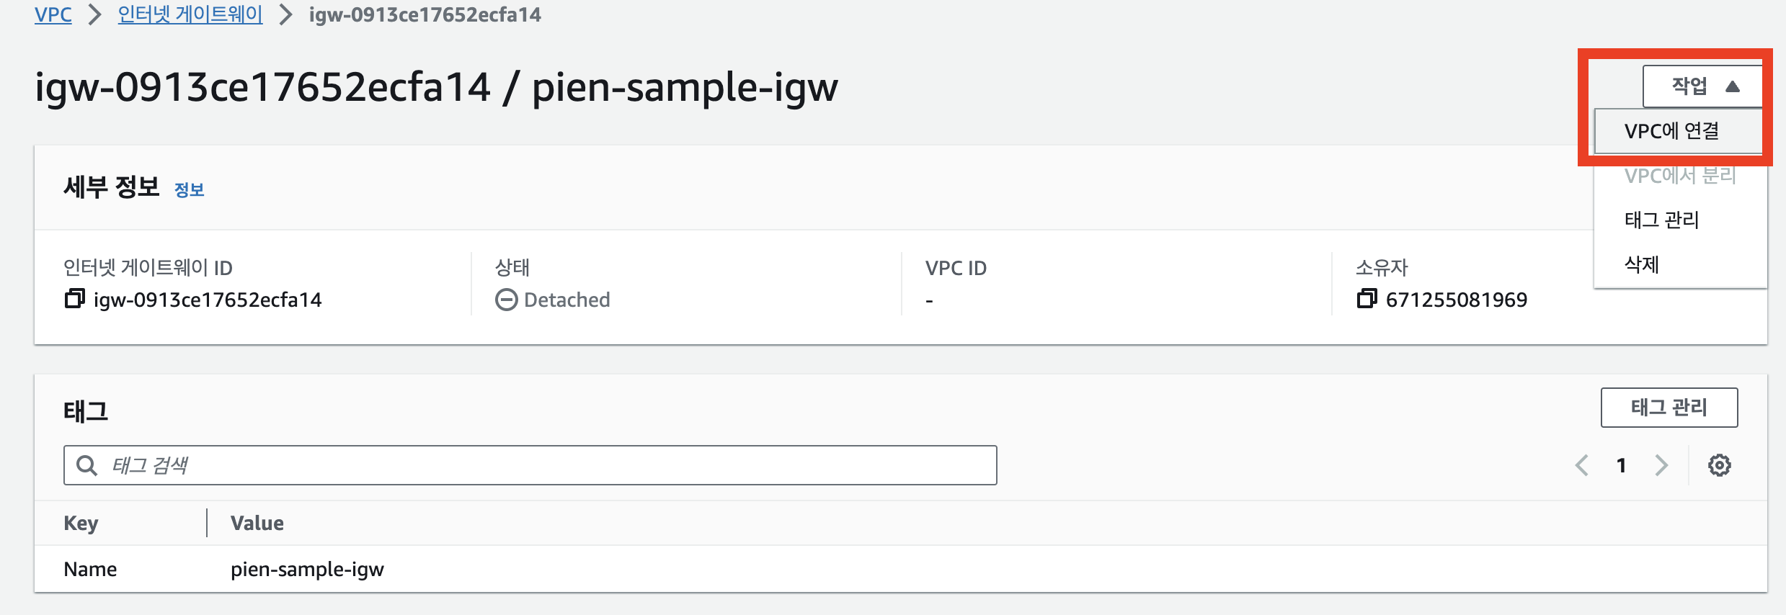1786x615 pixels.
Task: Open tag table settings gear
Action: pyautogui.click(x=1719, y=465)
